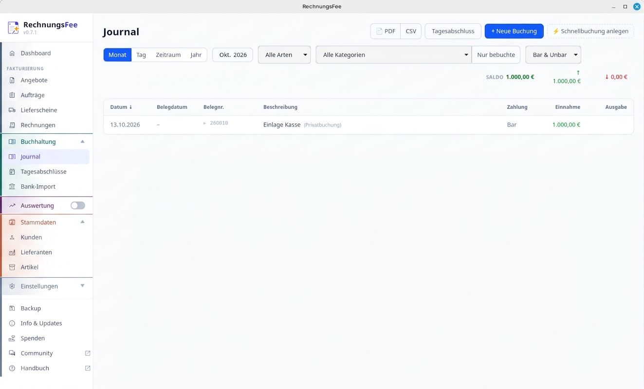Click the Community external link icon

tap(88, 353)
